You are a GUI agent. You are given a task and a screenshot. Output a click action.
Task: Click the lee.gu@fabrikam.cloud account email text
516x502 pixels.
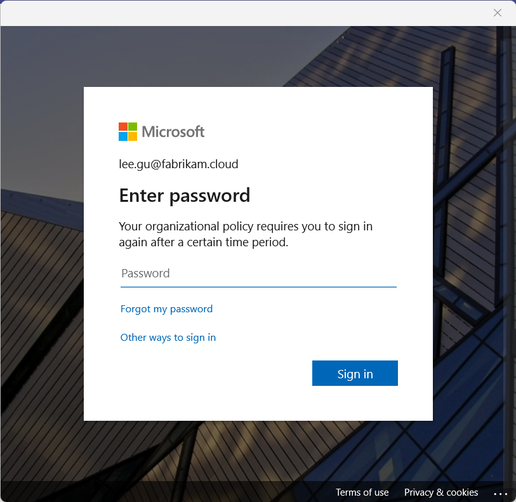coord(178,164)
